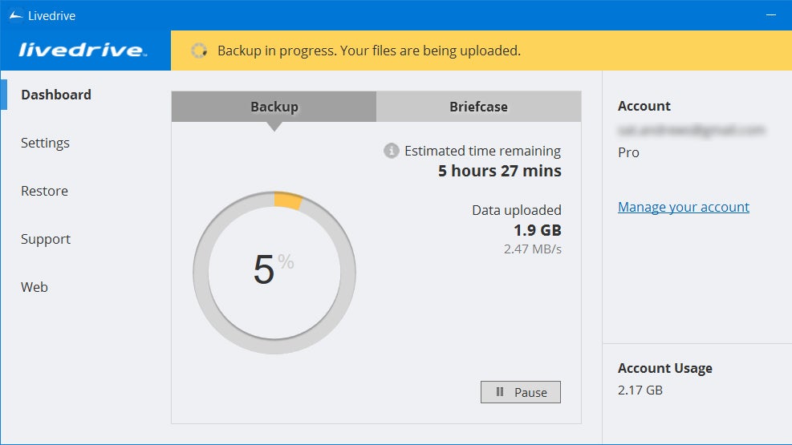792x445 pixels.
Task: Switch to the Backup tab
Action: tap(274, 107)
